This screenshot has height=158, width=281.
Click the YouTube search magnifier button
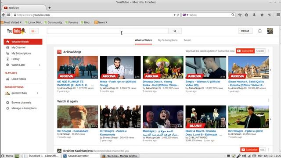[175, 31]
